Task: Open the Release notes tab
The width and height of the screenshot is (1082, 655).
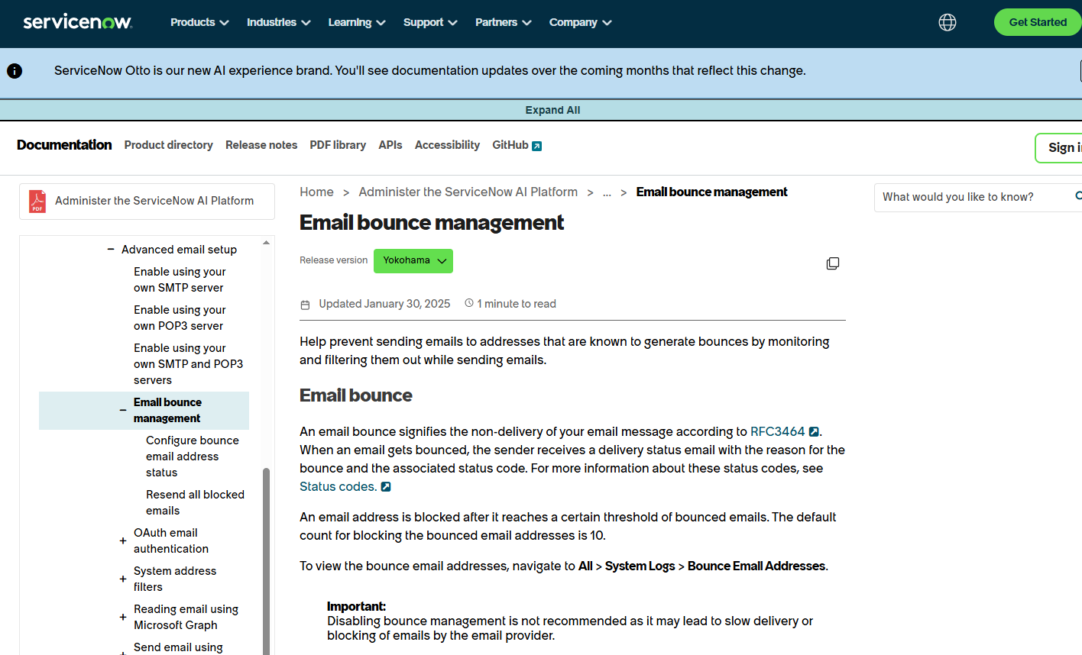Action: [x=261, y=145]
